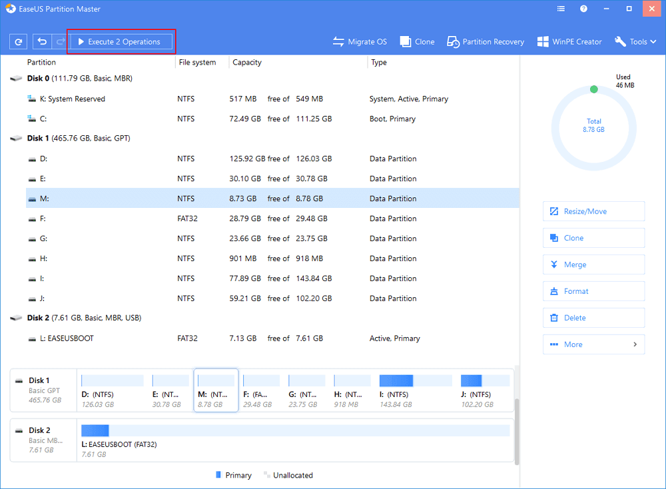
Task: Click the refresh icon in the toolbar
Action: click(18, 41)
